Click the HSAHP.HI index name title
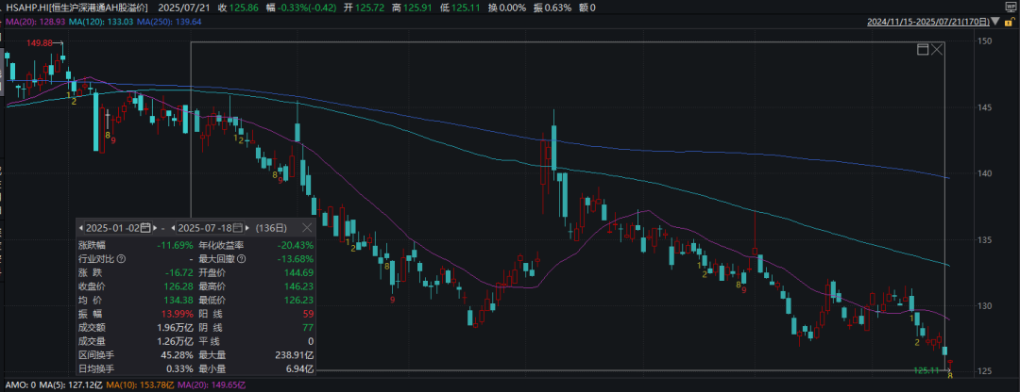The image size is (1020, 392). (x=74, y=6)
